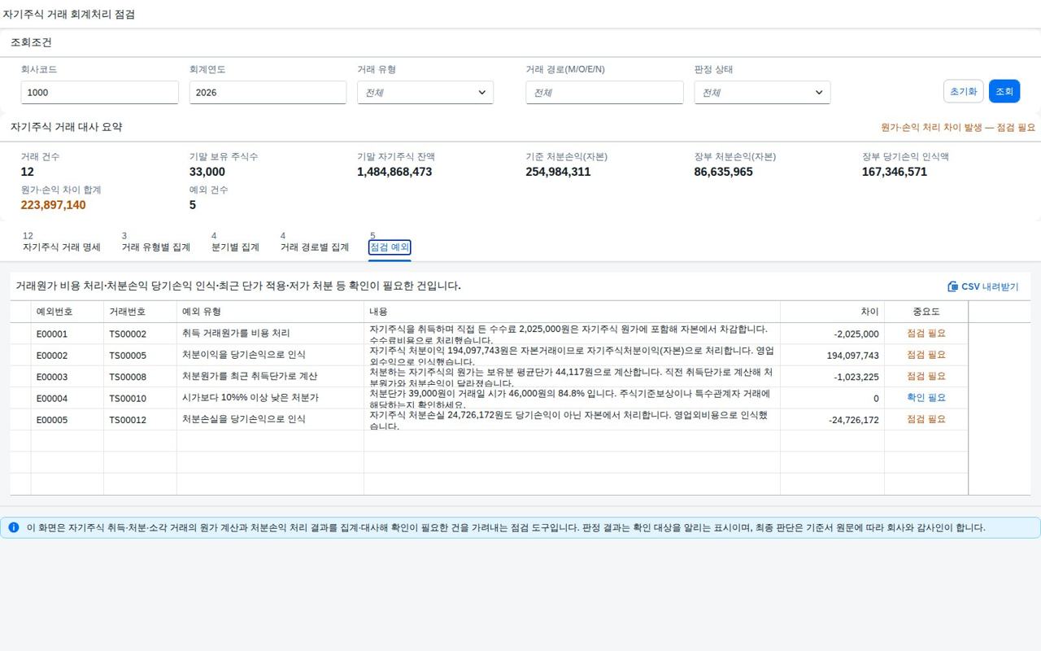
Task: Open the 거래 경로별 집계 tab
Action: (315, 242)
